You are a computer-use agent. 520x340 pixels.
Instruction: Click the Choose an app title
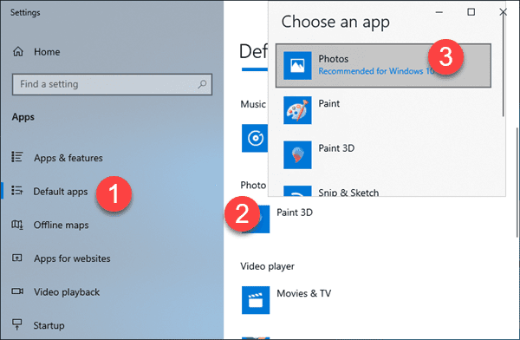click(335, 23)
